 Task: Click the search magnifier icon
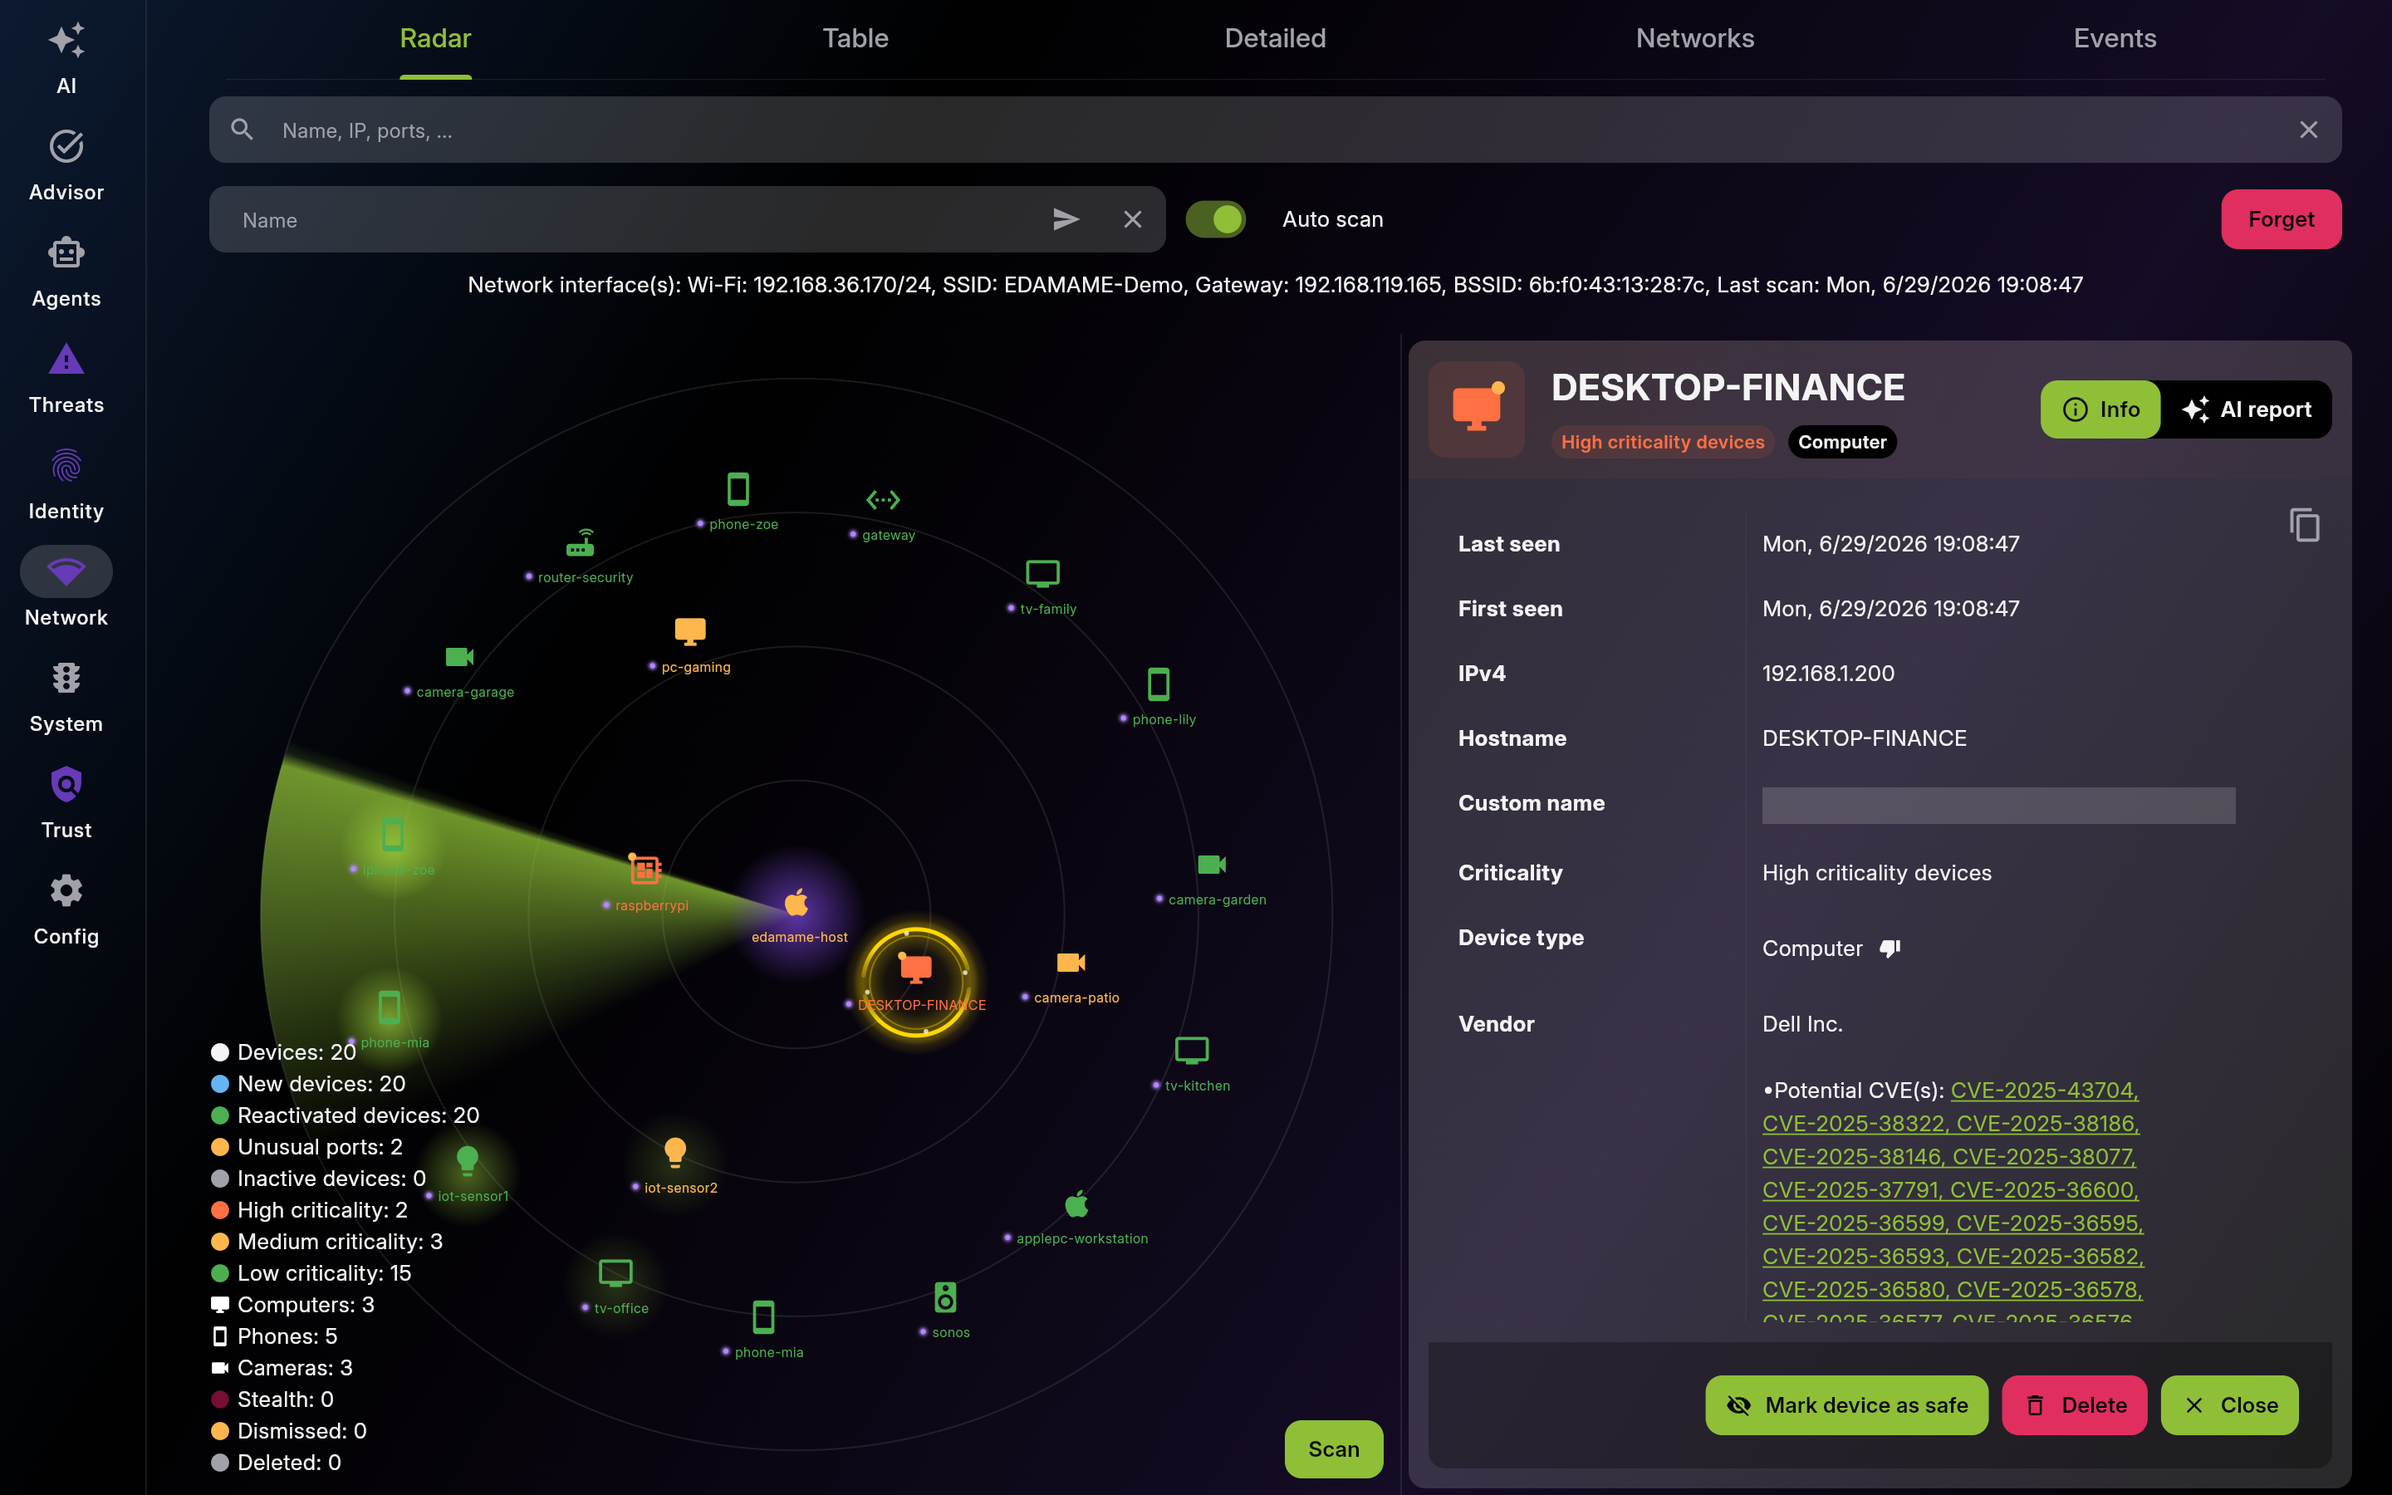[x=243, y=130]
